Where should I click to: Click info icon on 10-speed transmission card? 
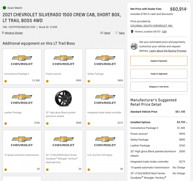(x=6, y=170)
